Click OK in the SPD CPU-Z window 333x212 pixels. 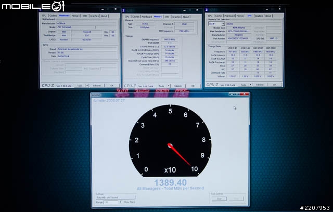pyautogui.click(x=275, y=85)
